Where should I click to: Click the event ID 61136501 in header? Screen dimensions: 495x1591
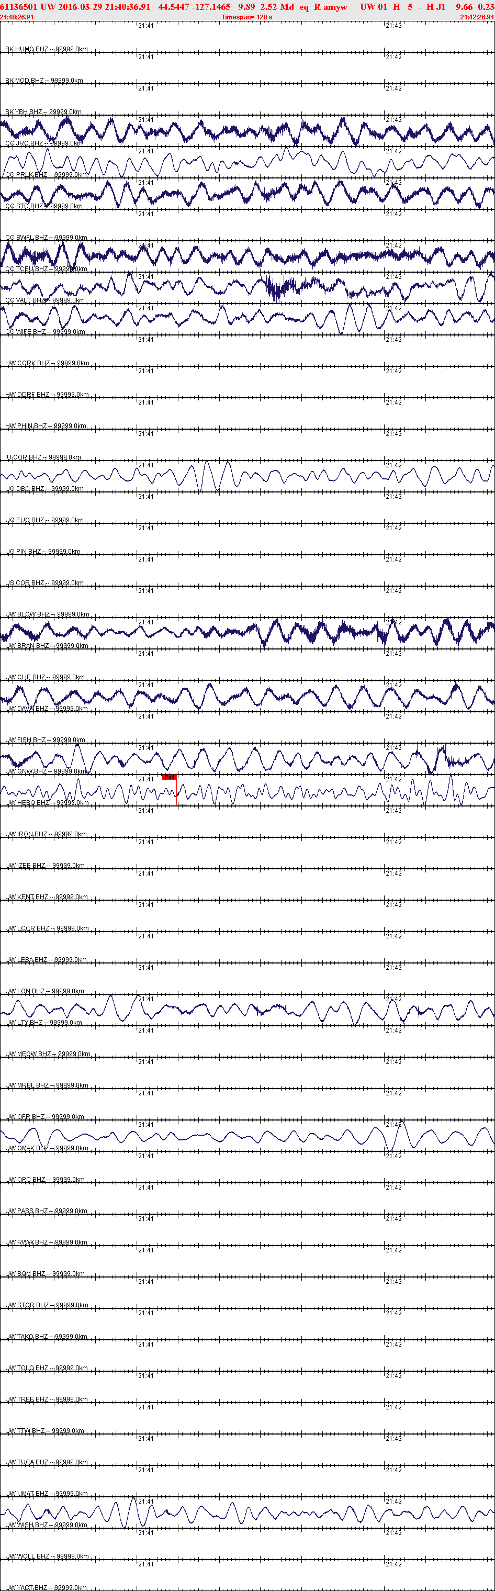pyautogui.click(x=19, y=7)
